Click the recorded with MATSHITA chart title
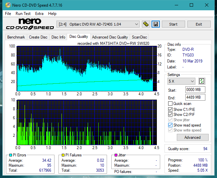 pyautogui.click(x=113, y=44)
